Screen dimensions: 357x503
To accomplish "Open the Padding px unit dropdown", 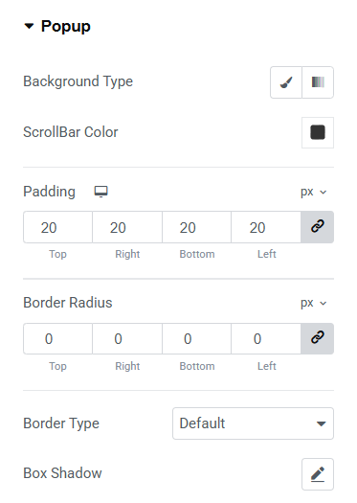I will [313, 192].
